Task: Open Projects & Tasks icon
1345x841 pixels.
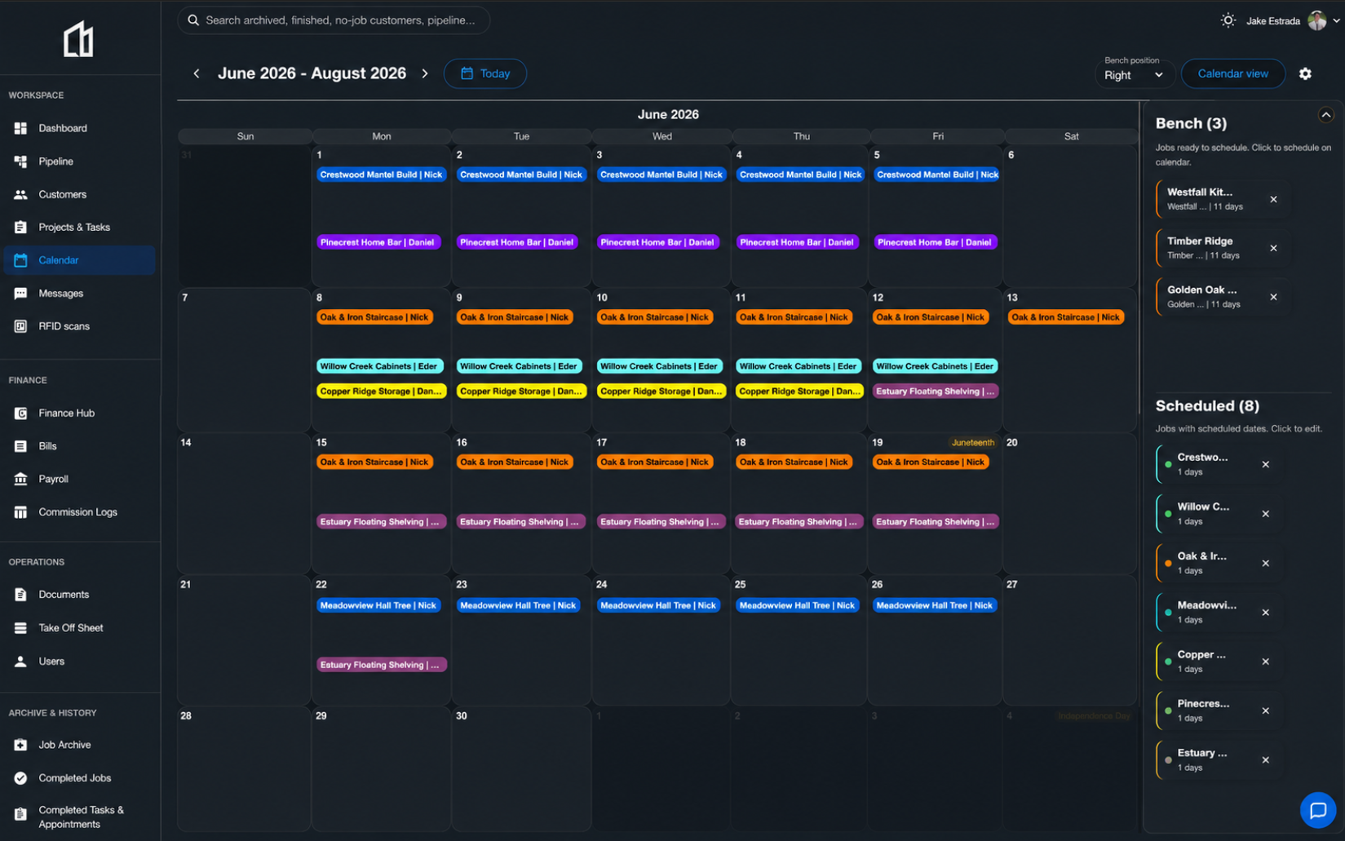Action: (x=20, y=227)
